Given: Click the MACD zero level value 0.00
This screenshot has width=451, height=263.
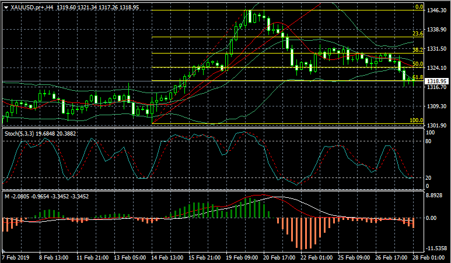Looking at the screenshot, I should pyautogui.click(x=431, y=218).
